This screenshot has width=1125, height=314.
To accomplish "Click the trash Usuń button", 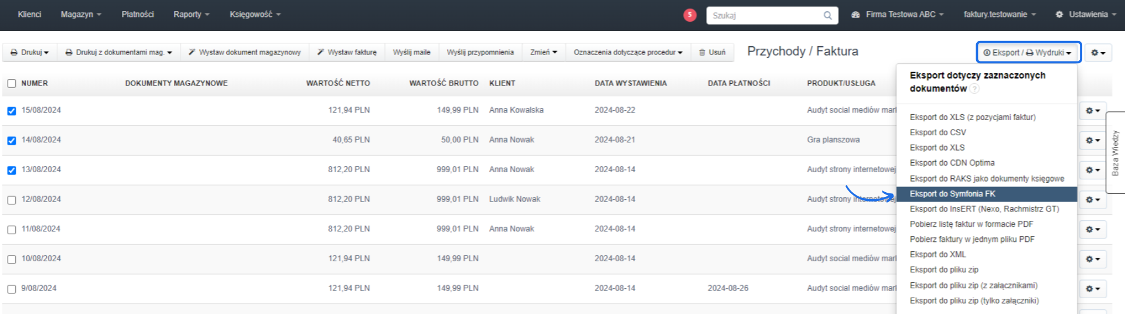I will point(712,52).
